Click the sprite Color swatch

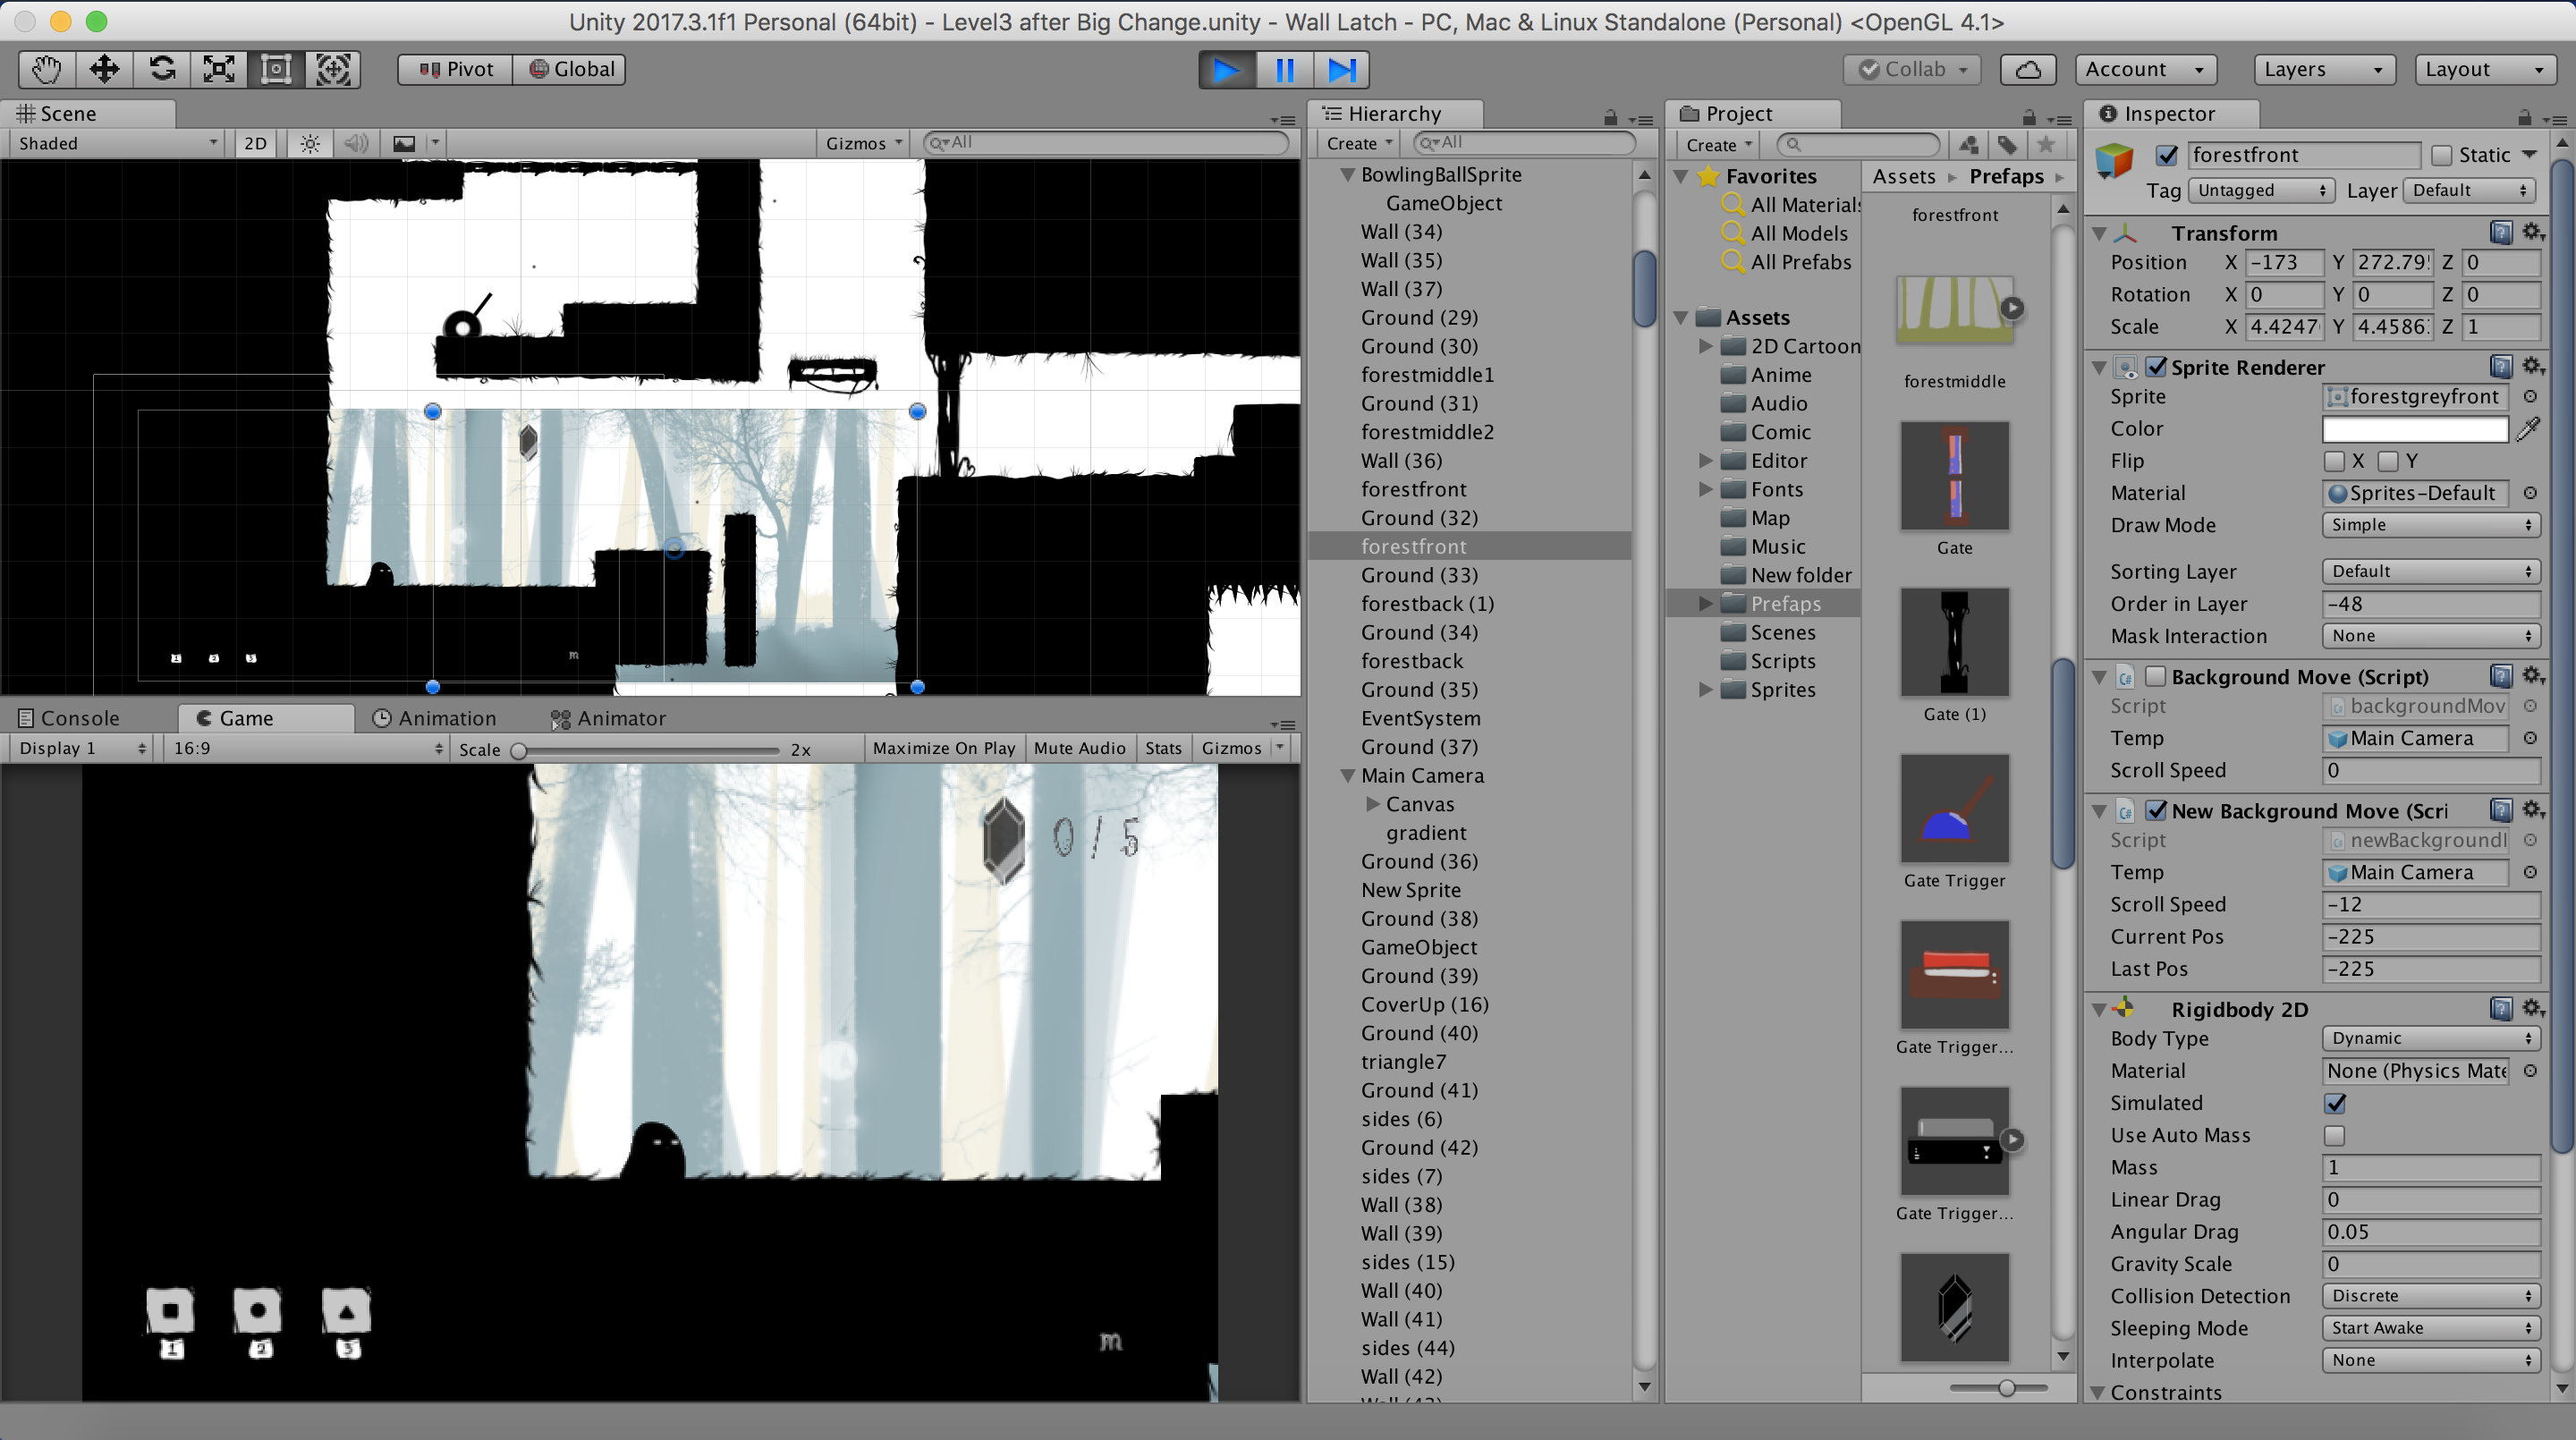[x=2414, y=429]
